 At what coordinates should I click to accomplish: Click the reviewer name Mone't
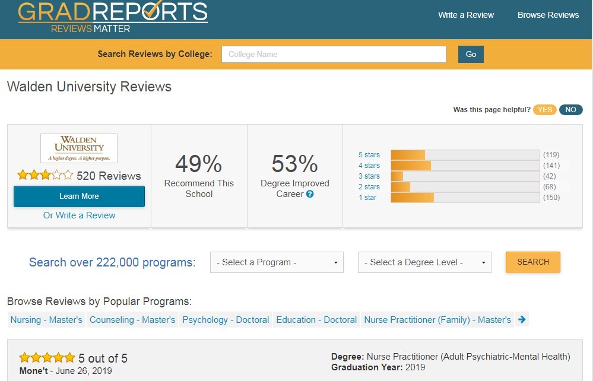click(x=34, y=370)
